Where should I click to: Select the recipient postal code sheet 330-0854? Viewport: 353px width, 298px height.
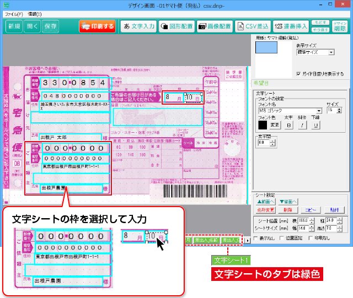click(76, 83)
